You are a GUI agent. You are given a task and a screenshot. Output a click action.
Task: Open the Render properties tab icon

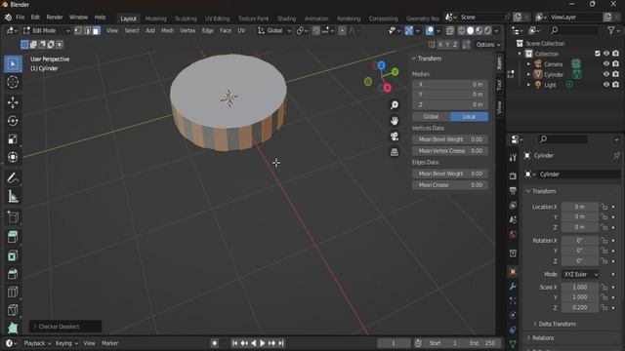pyautogui.click(x=513, y=175)
